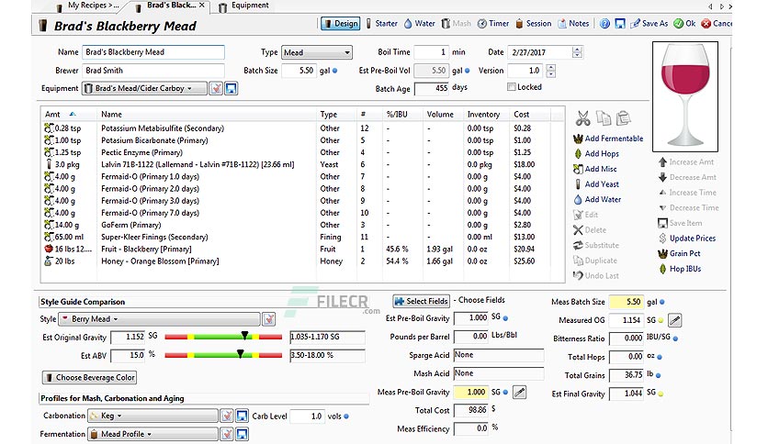Select the Fruit - Blackberry row
This screenshot has height=444, width=768.
pos(302,249)
